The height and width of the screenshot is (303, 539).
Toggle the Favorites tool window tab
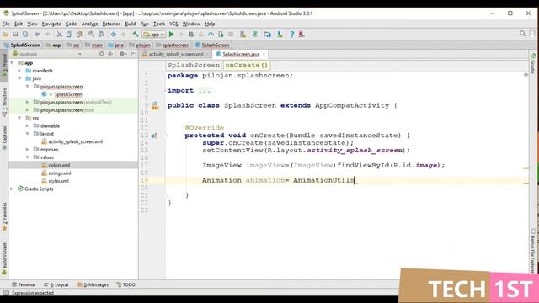click(x=4, y=216)
